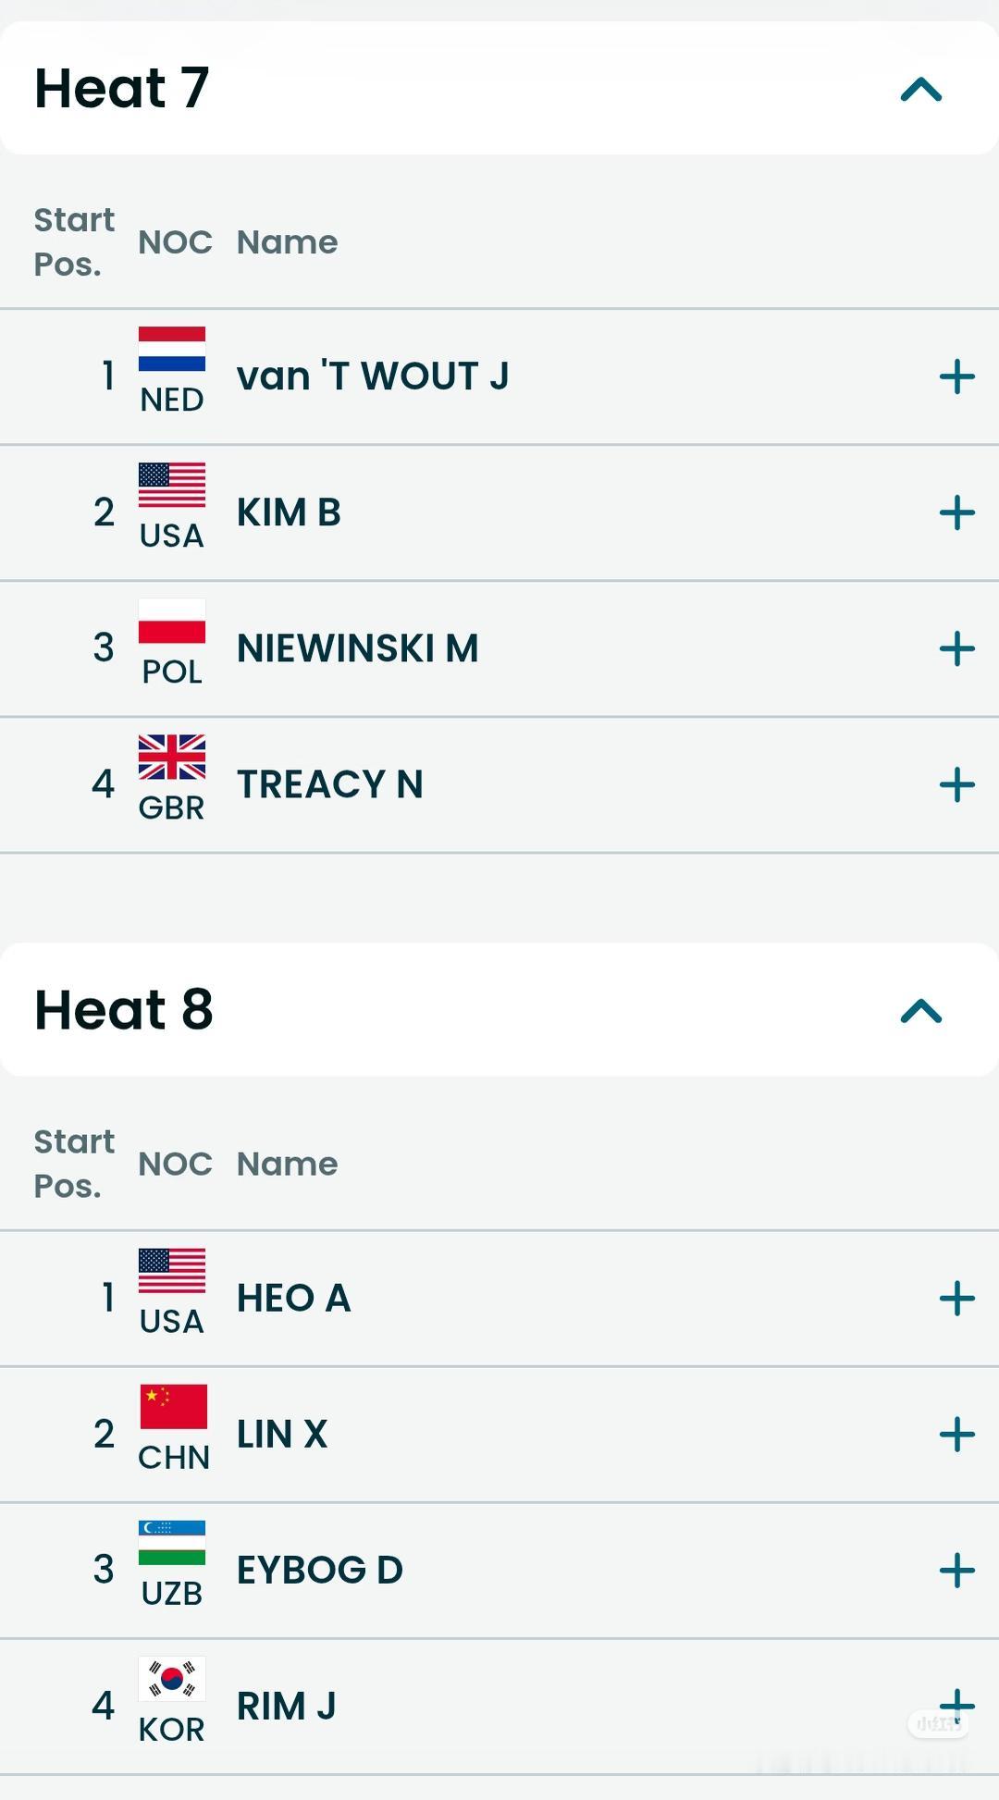Collapse the Heat 8 section chevron
This screenshot has height=1800, width=999.
920,1011
